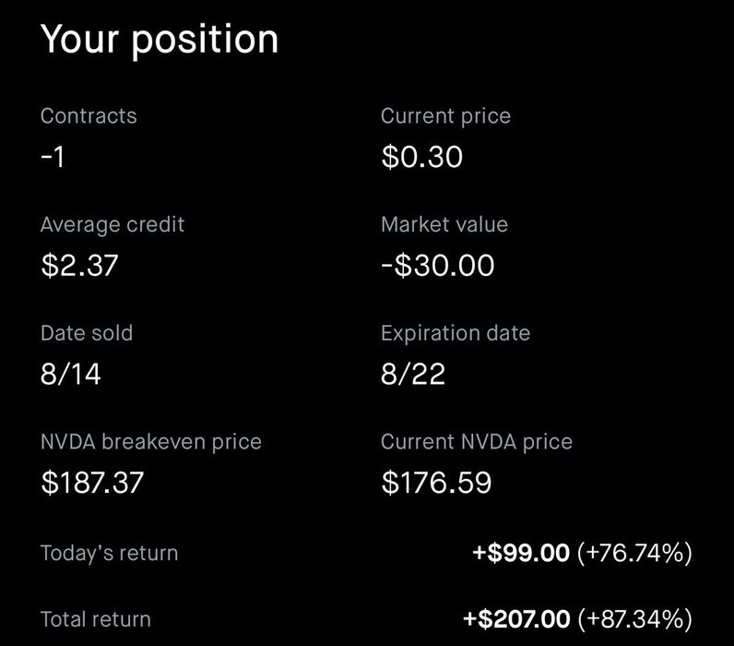Click the Current NVDA price label
Screen dimensions: 734x646
pyautogui.click(x=477, y=442)
